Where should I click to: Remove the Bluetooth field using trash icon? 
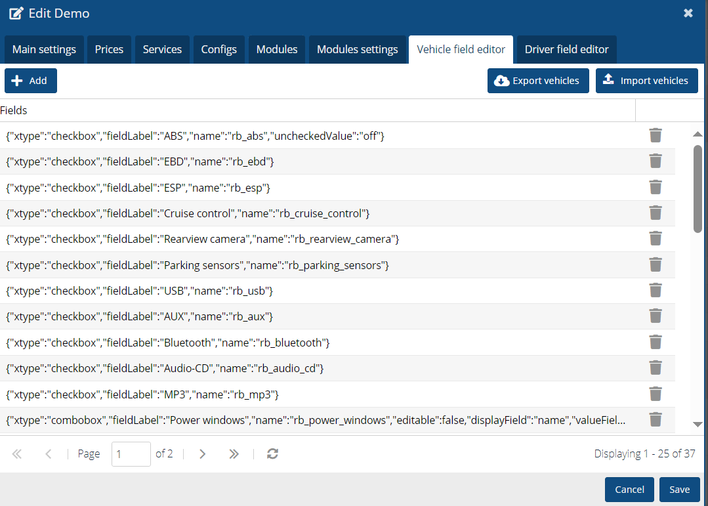click(x=655, y=342)
